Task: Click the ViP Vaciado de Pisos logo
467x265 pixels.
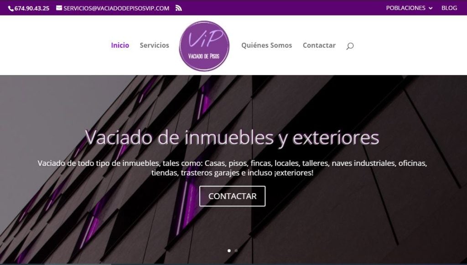Action: (x=204, y=46)
